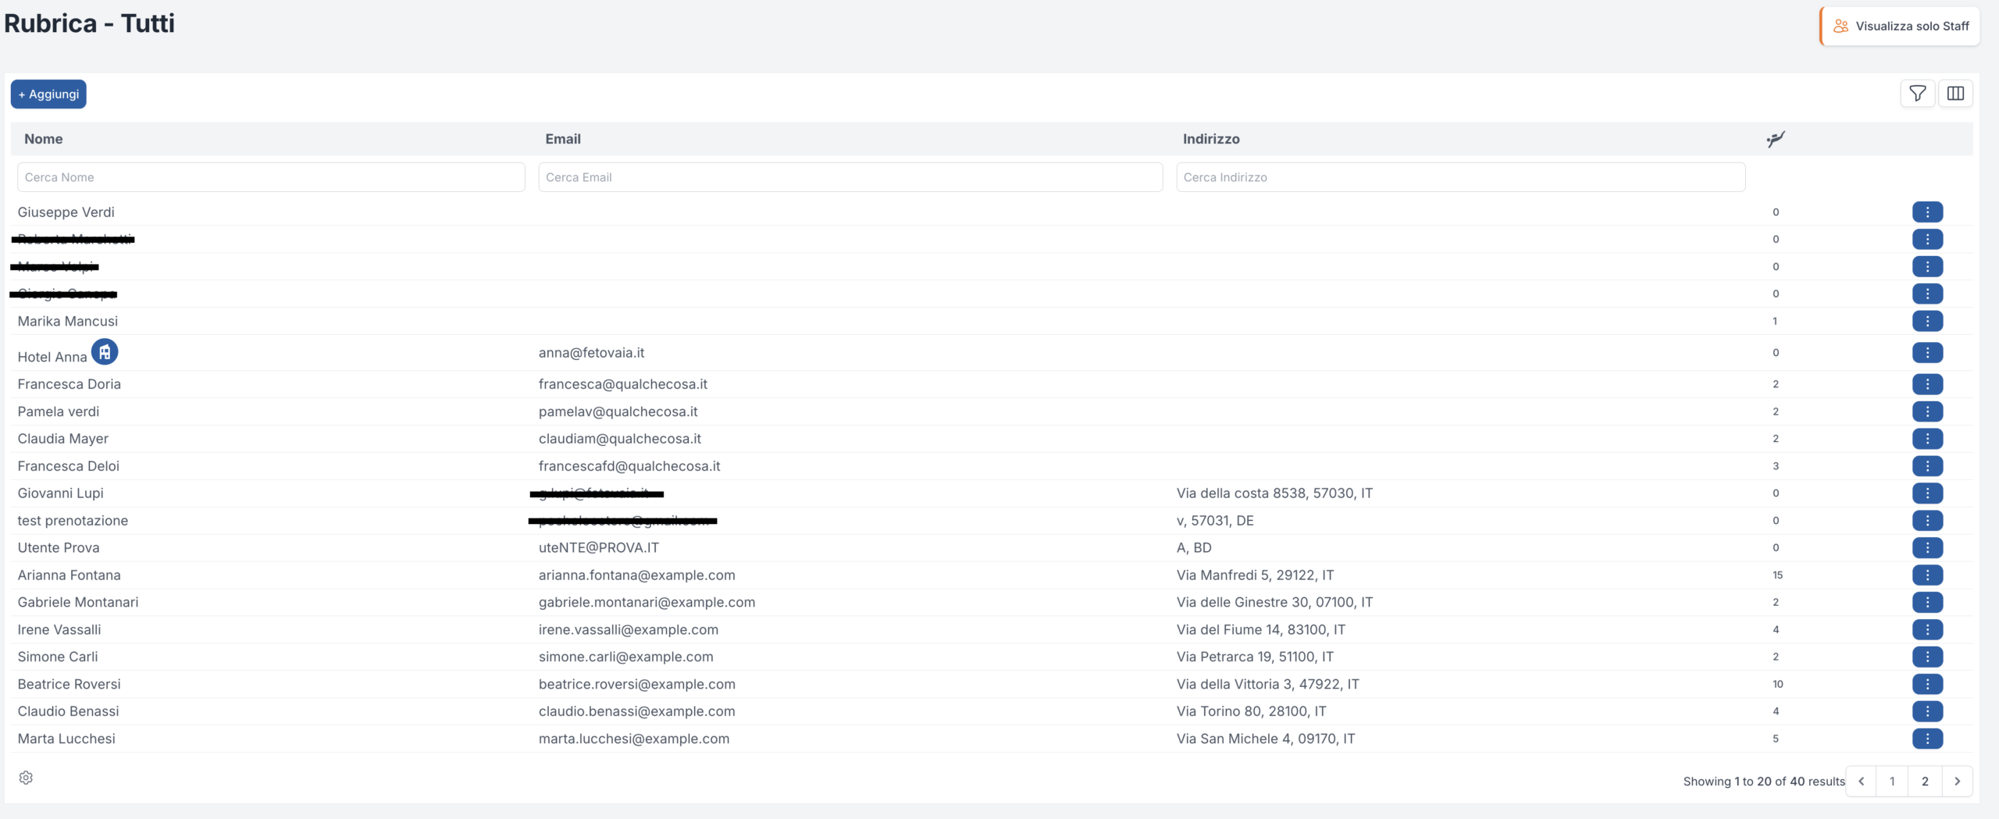The width and height of the screenshot is (1999, 819).
Task: Open actions menu for Marika Mancusi
Action: coord(1927,321)
